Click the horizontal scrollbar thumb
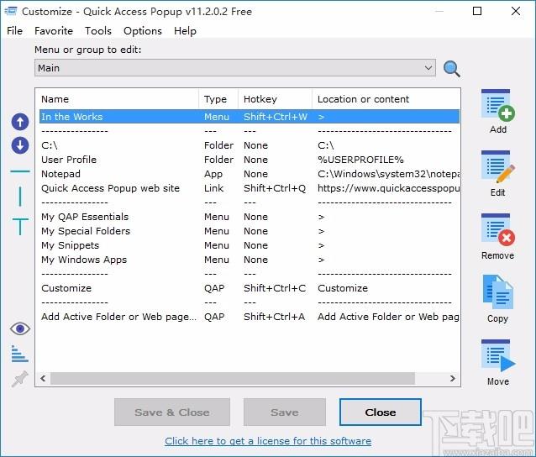536x457 pixels. coord(233,378)
